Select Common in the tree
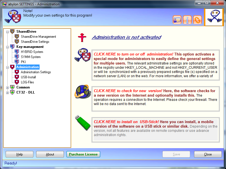Image resolution: width=226 pixels, height=169 pixels. point(23,87)
